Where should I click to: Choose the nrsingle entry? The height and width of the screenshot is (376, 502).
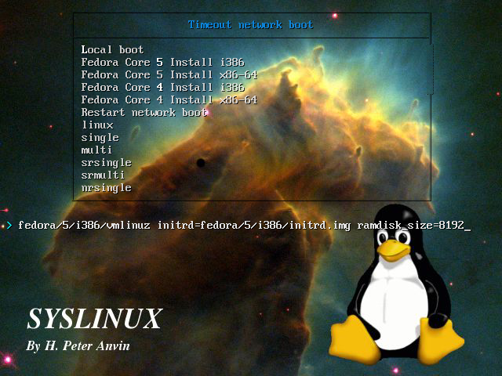pos(107,188)
